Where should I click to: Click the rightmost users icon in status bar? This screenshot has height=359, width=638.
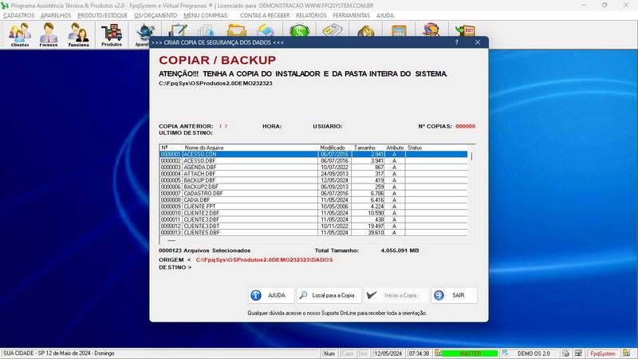click(x=627, y=353)
